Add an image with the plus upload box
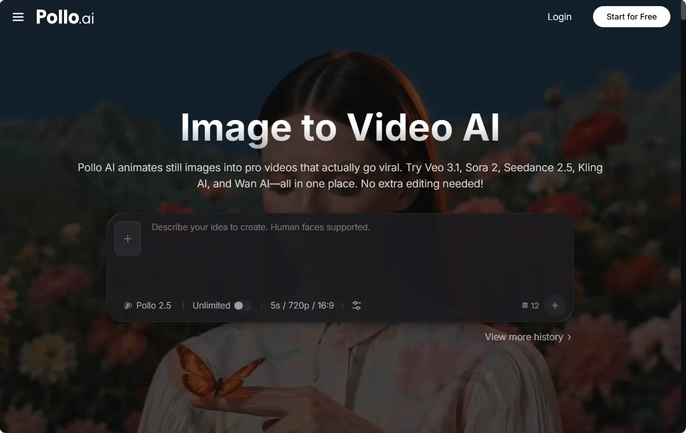686x433 pixels. (x=128, y=238)
